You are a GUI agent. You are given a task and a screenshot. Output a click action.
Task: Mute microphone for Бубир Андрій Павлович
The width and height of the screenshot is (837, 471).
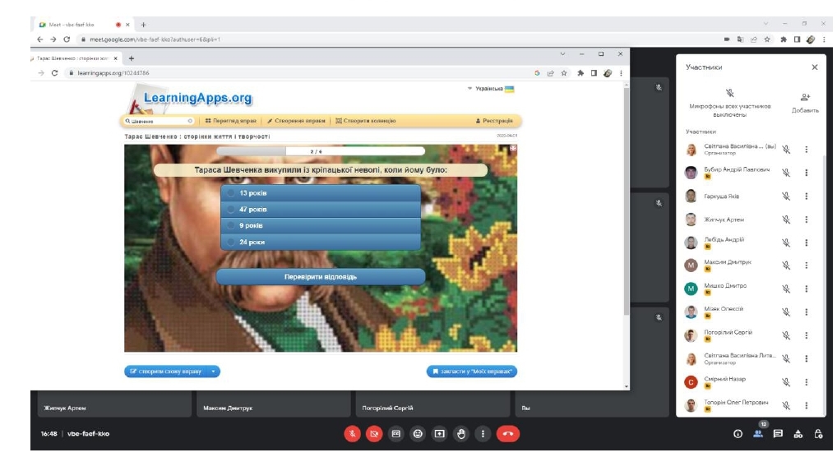(786, 173)
